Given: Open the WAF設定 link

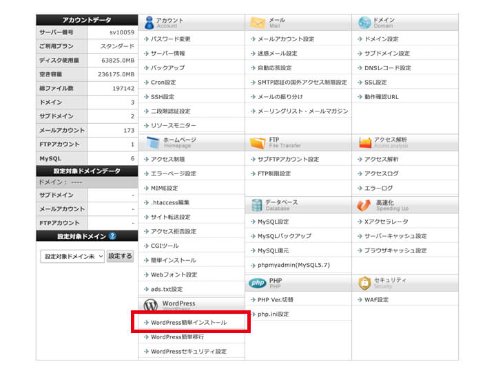Looking at the screenshot, I should point(376,300).
